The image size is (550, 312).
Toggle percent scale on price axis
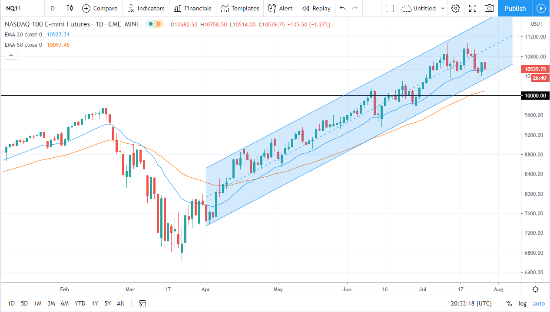(x=509, y=303)
